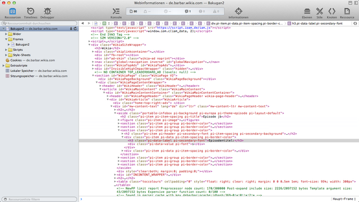Focus Ressourceninhalt durchsuchen search field

click(x=39, y=24)
